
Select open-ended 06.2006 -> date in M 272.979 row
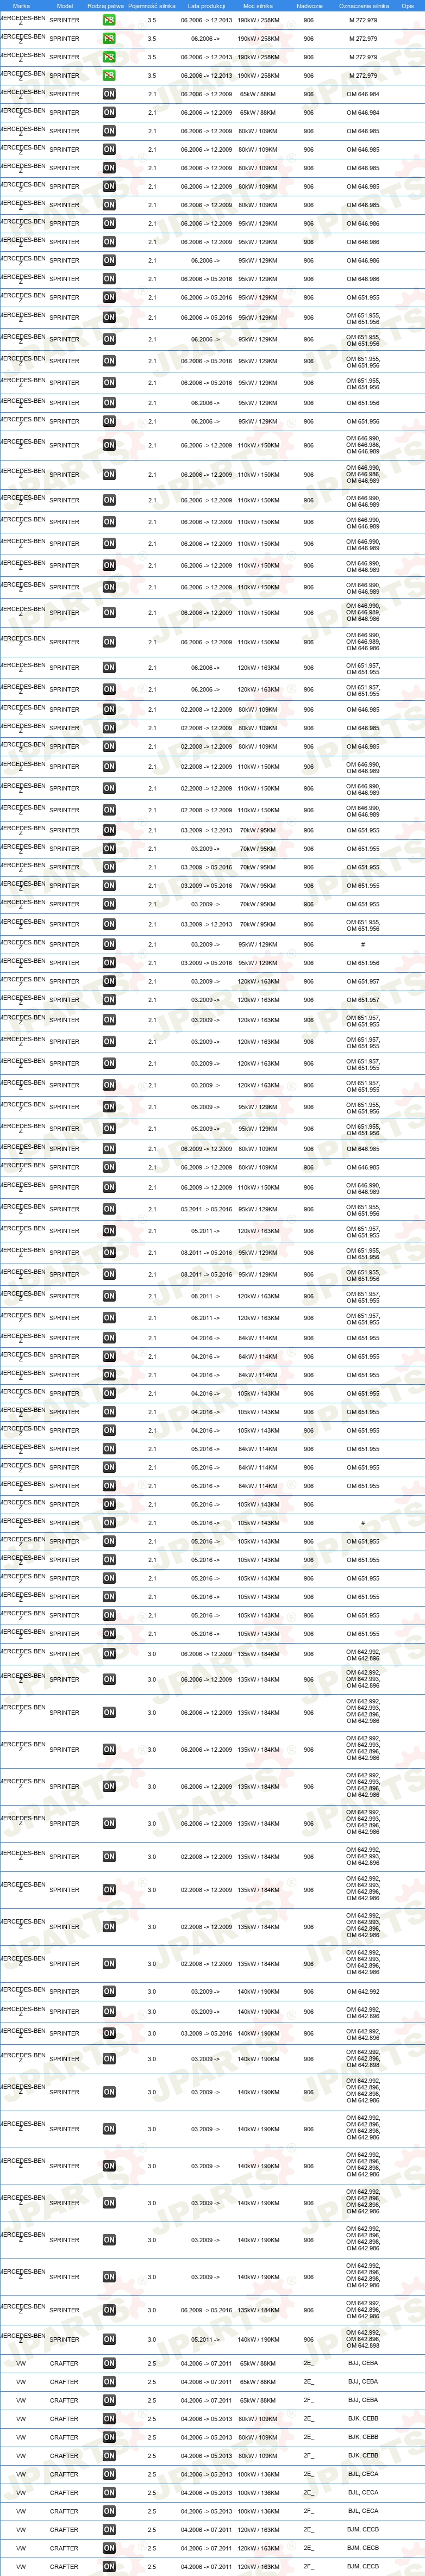(206, 39)
